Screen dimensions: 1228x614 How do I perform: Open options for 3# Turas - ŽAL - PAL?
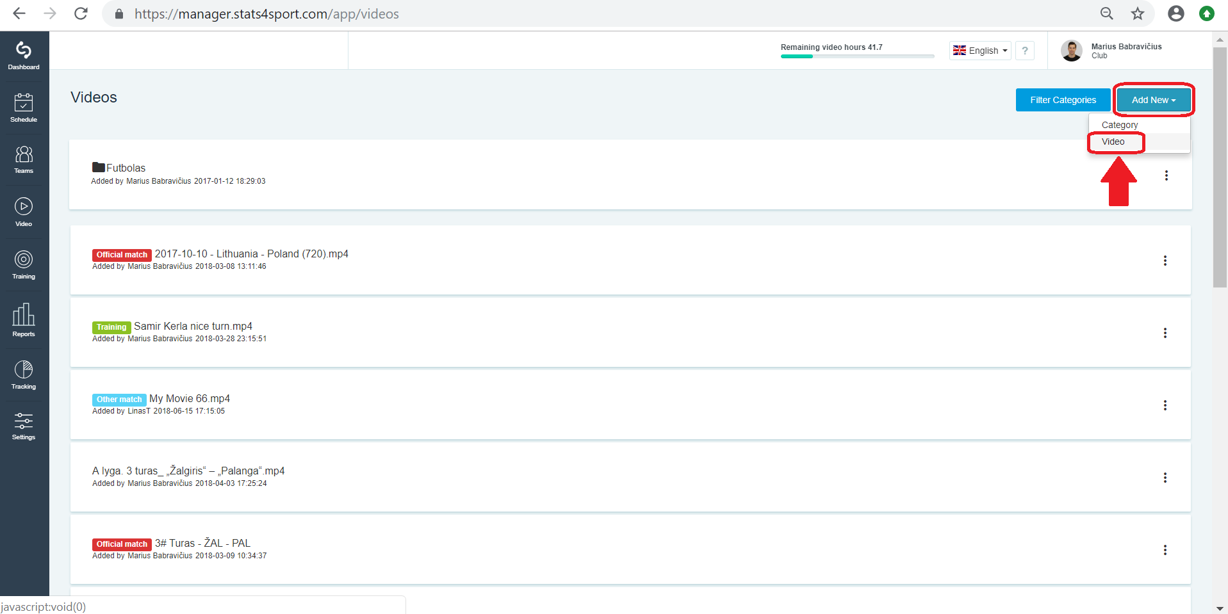1165,550
